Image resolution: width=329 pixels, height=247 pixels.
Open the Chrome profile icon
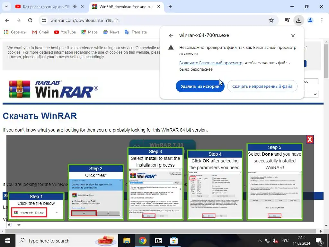pyautogui.click(x=310, y=20)
